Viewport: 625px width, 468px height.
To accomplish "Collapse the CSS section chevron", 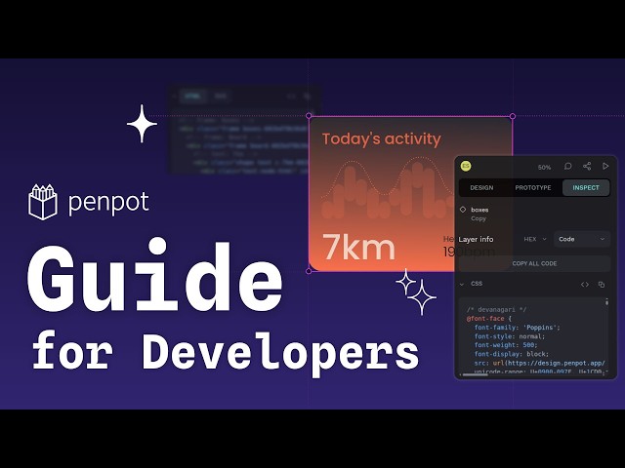I will (x=462, y=284).
